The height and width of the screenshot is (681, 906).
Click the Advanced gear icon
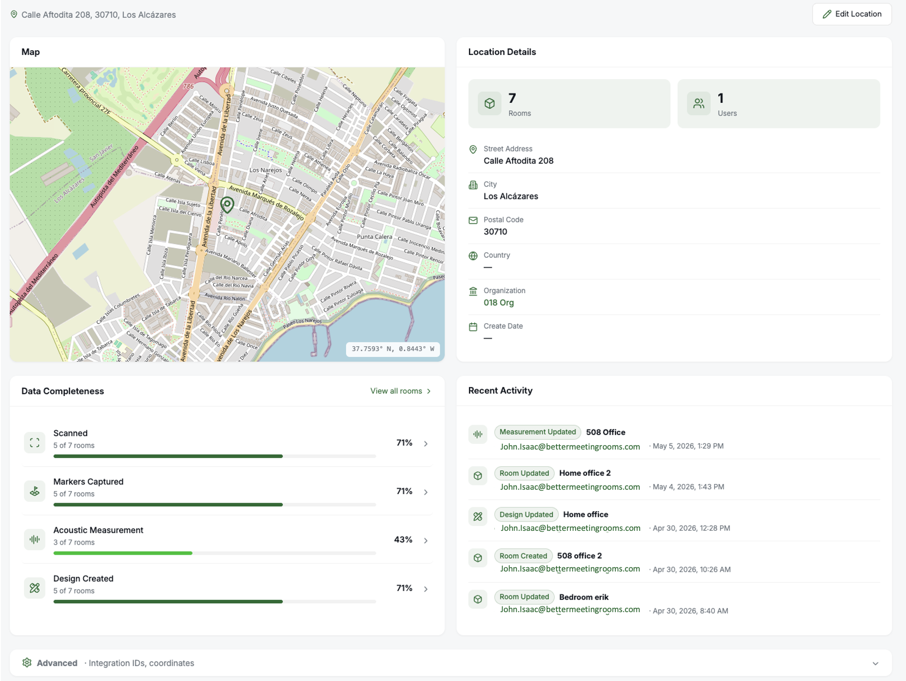pos(27,662)
